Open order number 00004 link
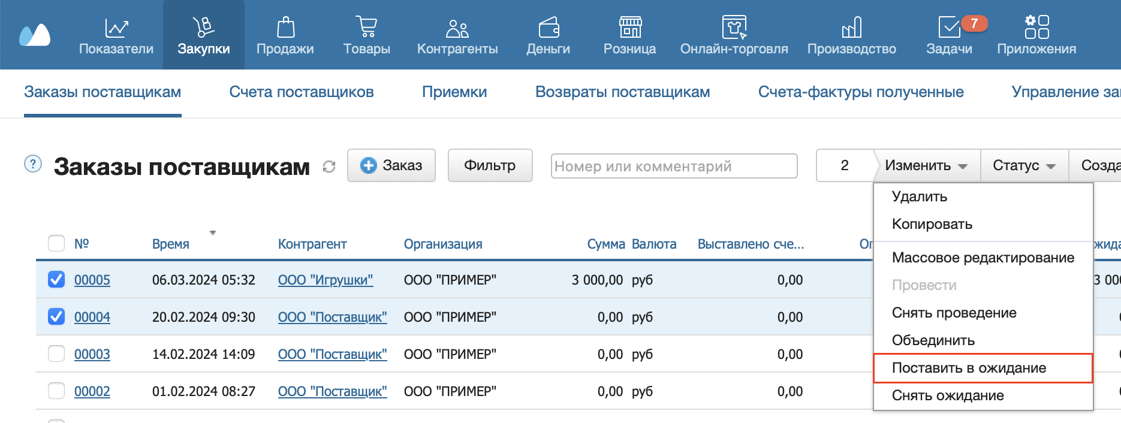Image resolution: width=1121 pixels, height=423 pixels. [92, 317]
